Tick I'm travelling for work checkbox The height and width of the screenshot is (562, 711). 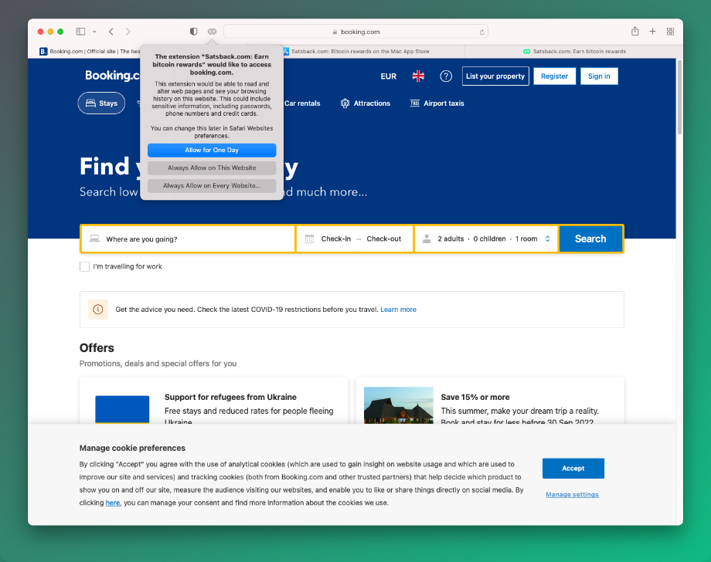[x=84, y=266]
